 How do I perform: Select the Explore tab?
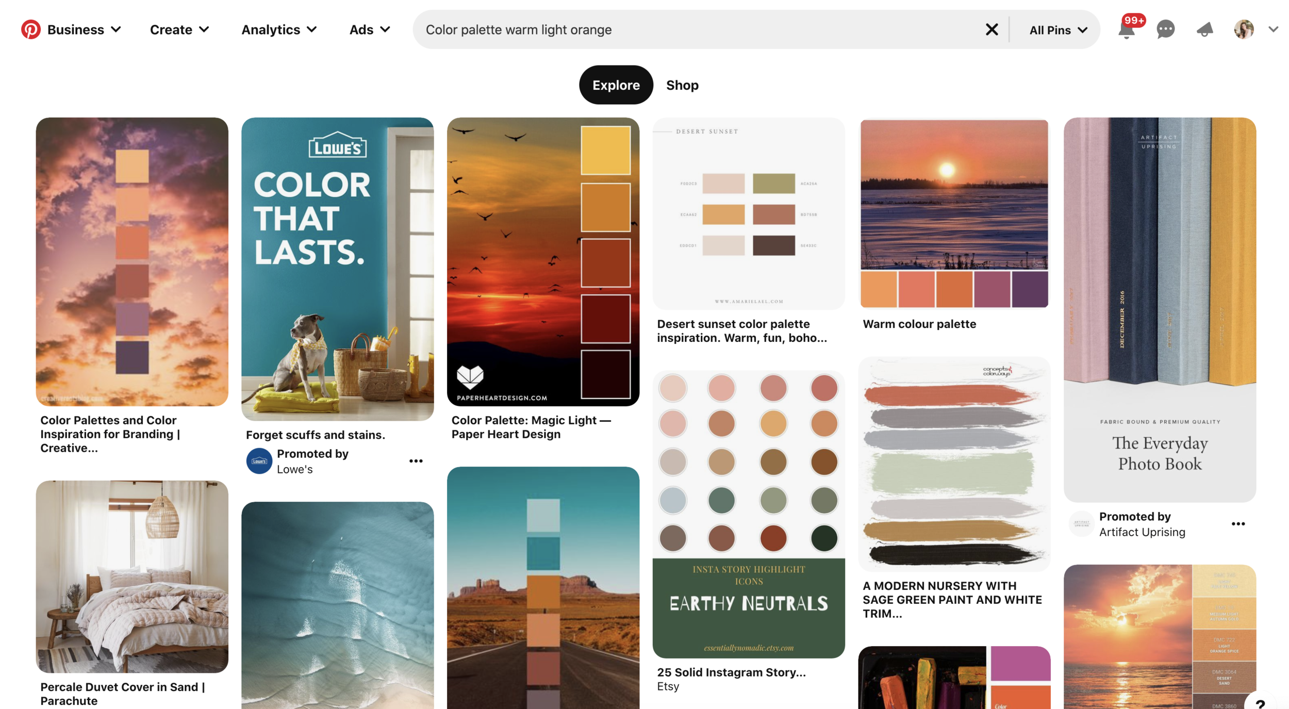coord(616,85)
